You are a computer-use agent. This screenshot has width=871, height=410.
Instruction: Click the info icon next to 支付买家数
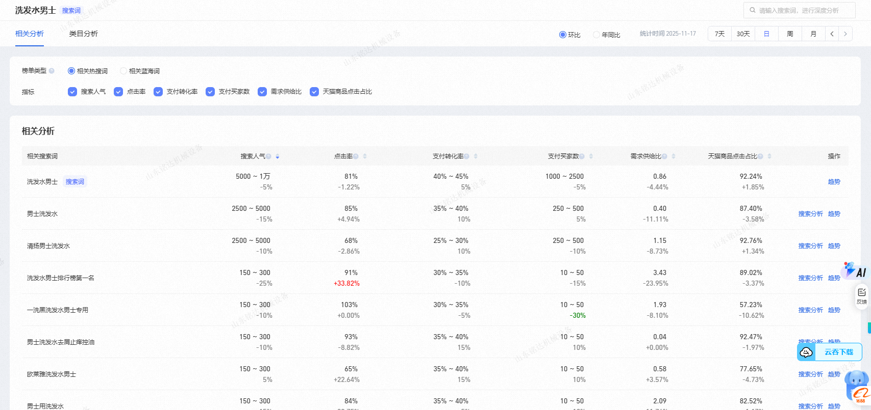(582, 156)
